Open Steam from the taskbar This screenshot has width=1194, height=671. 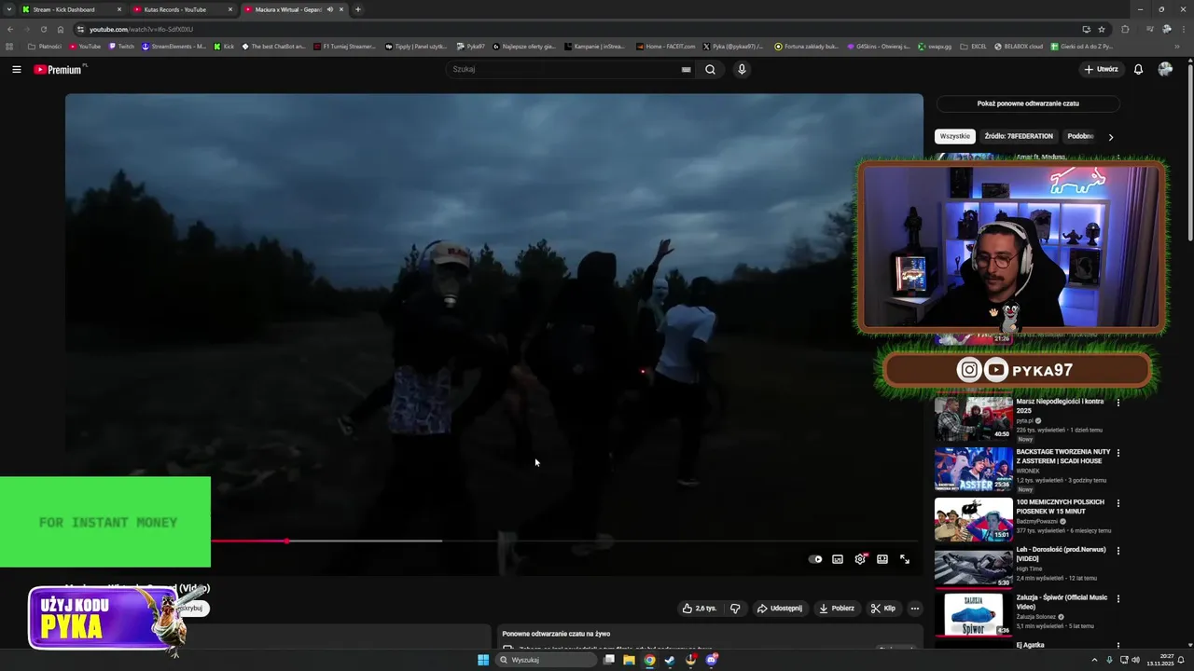tap(670, 660)
